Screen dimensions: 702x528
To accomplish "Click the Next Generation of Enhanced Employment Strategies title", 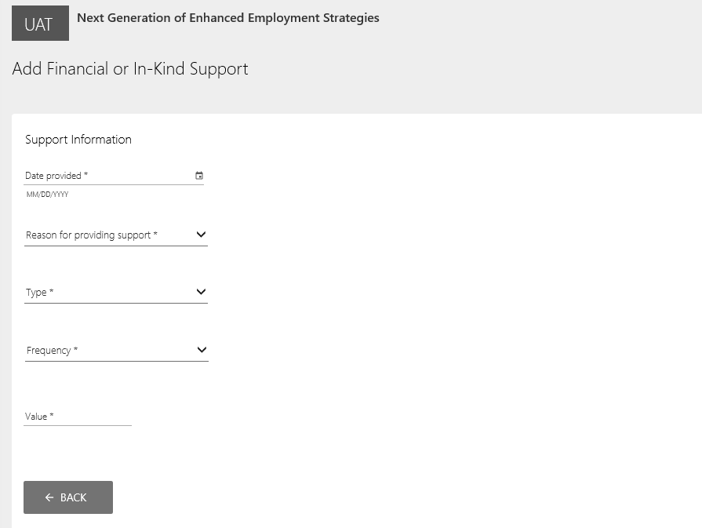I will point(228,17).
